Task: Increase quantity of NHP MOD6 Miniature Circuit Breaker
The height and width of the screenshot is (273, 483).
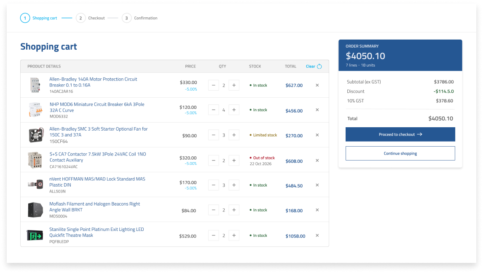Action: [x=234, y=110]
